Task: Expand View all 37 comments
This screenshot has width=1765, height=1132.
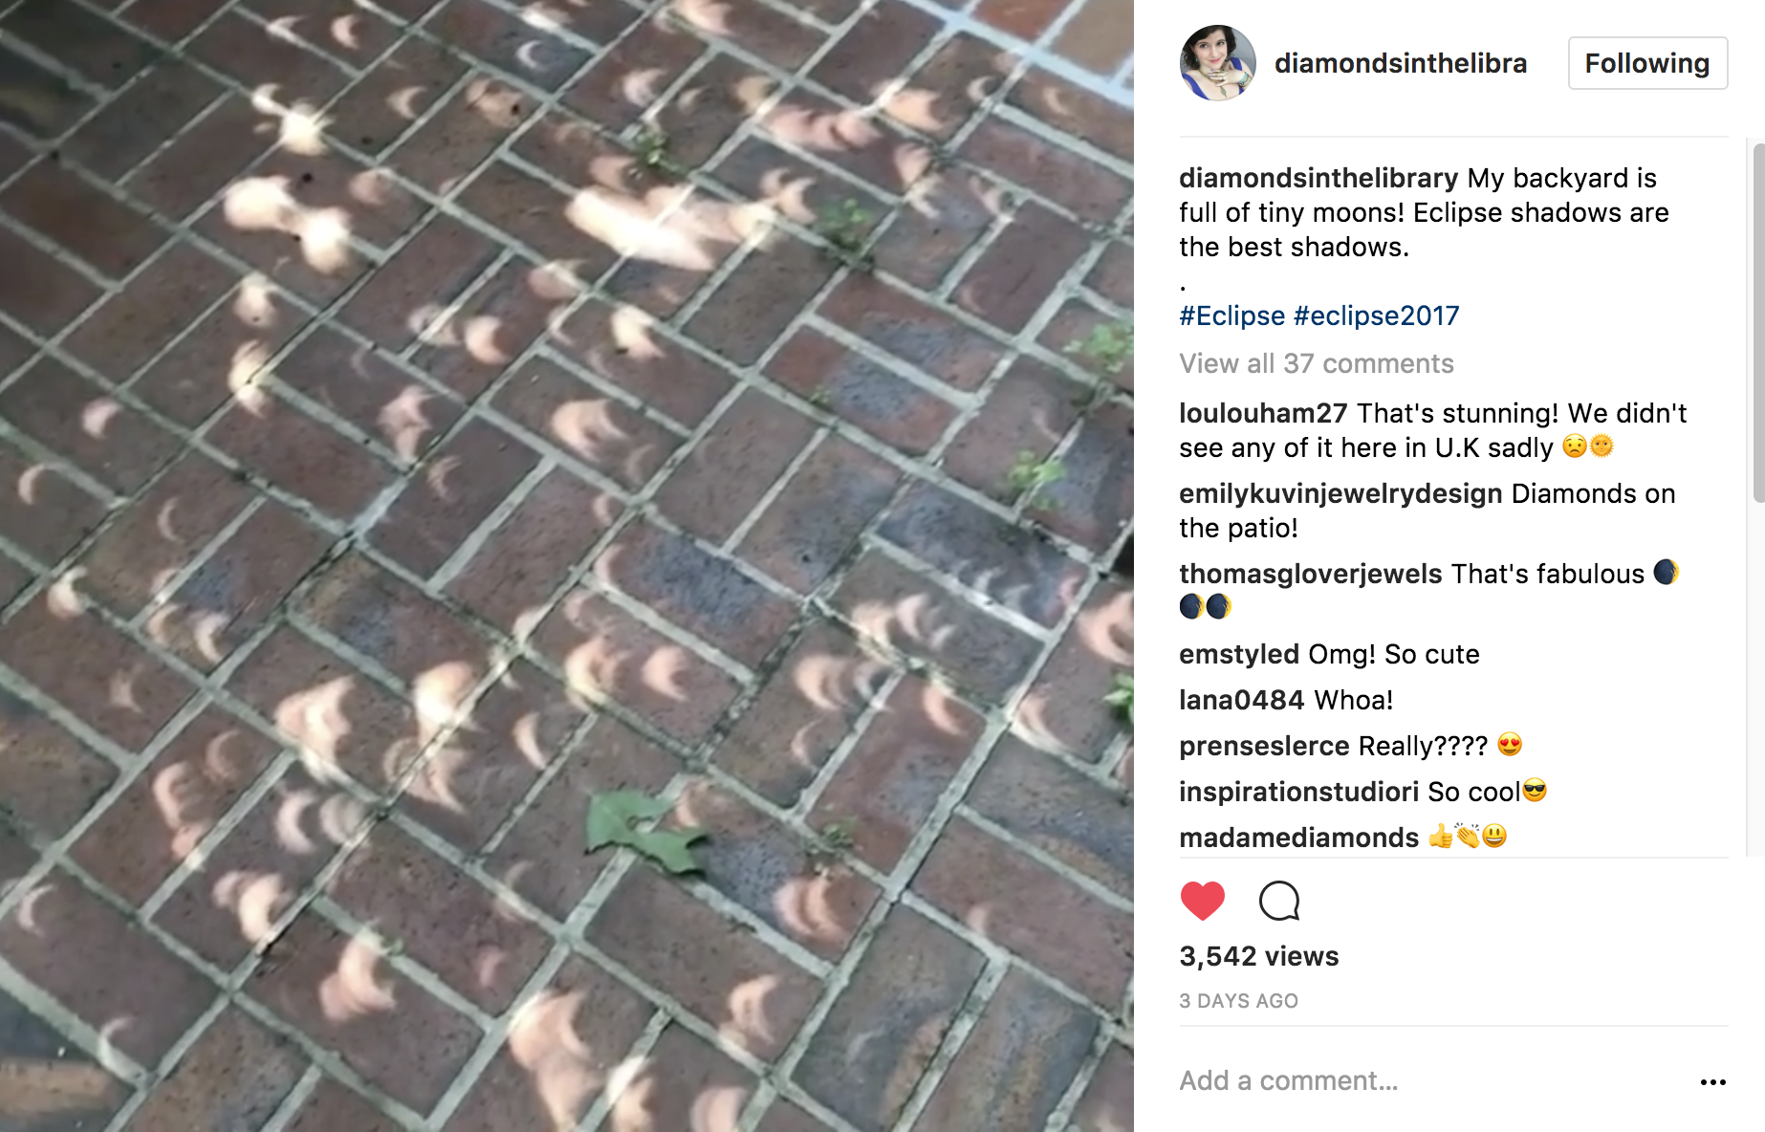Action: [1316, 363]
